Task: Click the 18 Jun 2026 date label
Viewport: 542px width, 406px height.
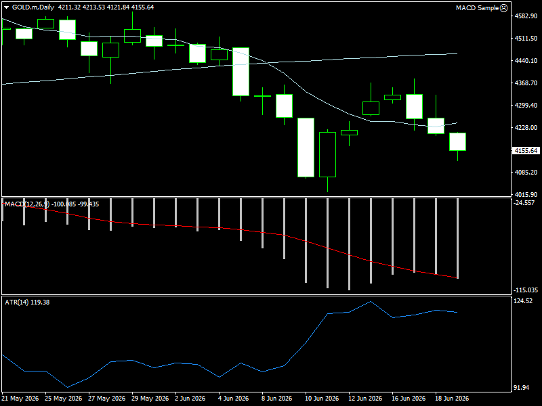Action: click(452, 398)
